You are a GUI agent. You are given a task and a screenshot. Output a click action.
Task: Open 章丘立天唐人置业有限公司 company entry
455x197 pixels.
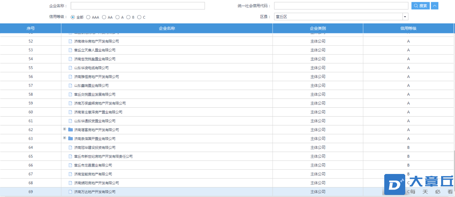95,50
